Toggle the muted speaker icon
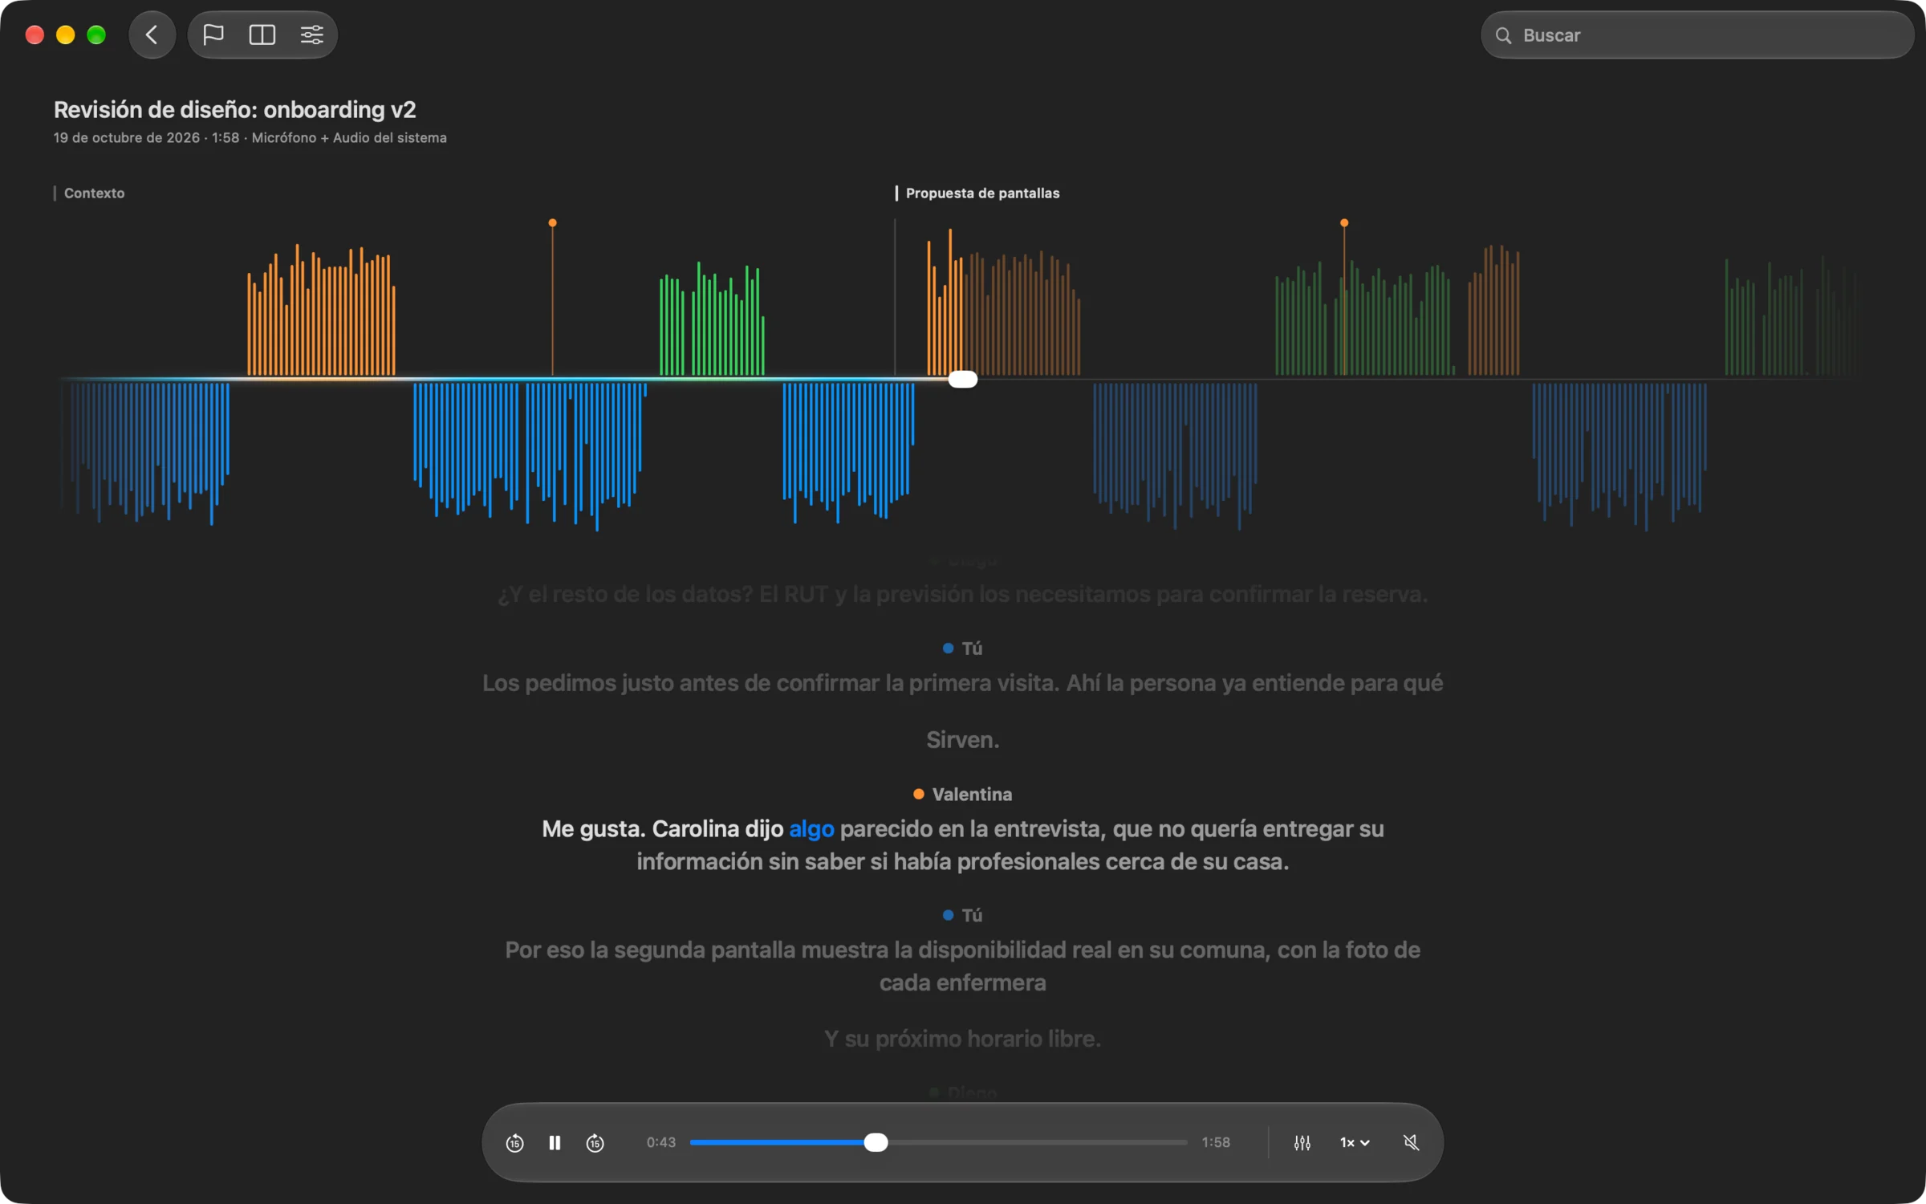The width and height of the screenshot is (1926, 1204). pos(1412,1142)
